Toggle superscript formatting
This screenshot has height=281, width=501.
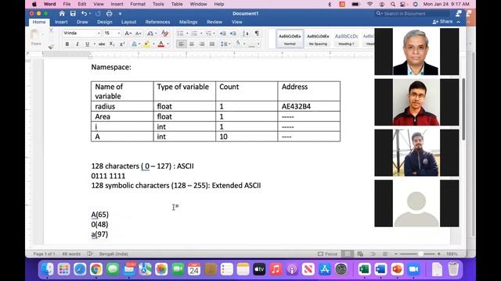pos(122,44)
